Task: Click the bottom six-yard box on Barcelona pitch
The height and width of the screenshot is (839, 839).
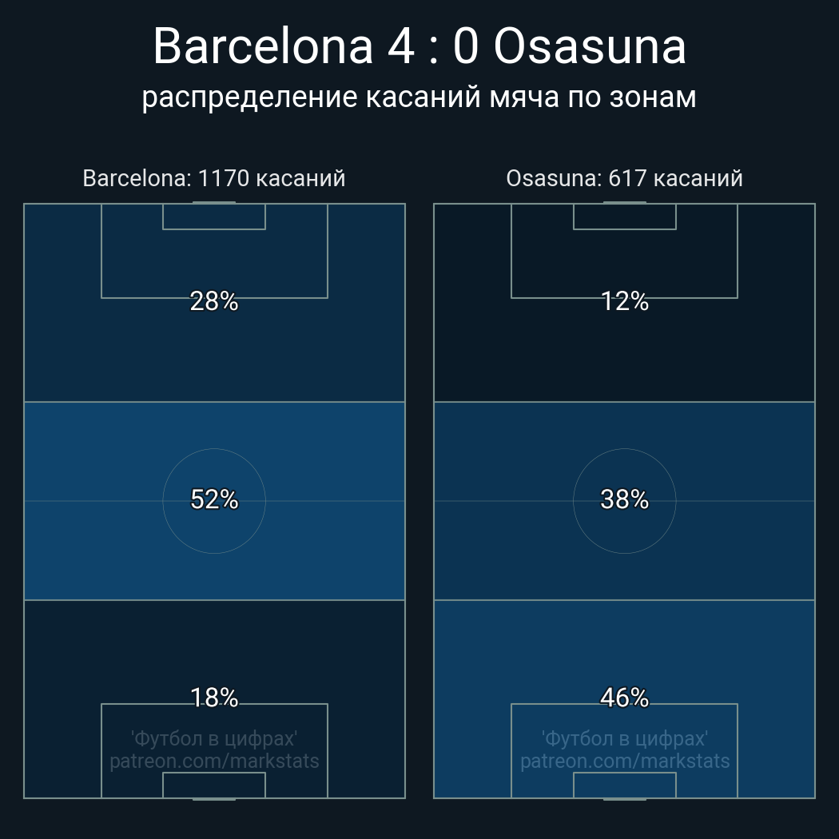Action: click(214, 785)
